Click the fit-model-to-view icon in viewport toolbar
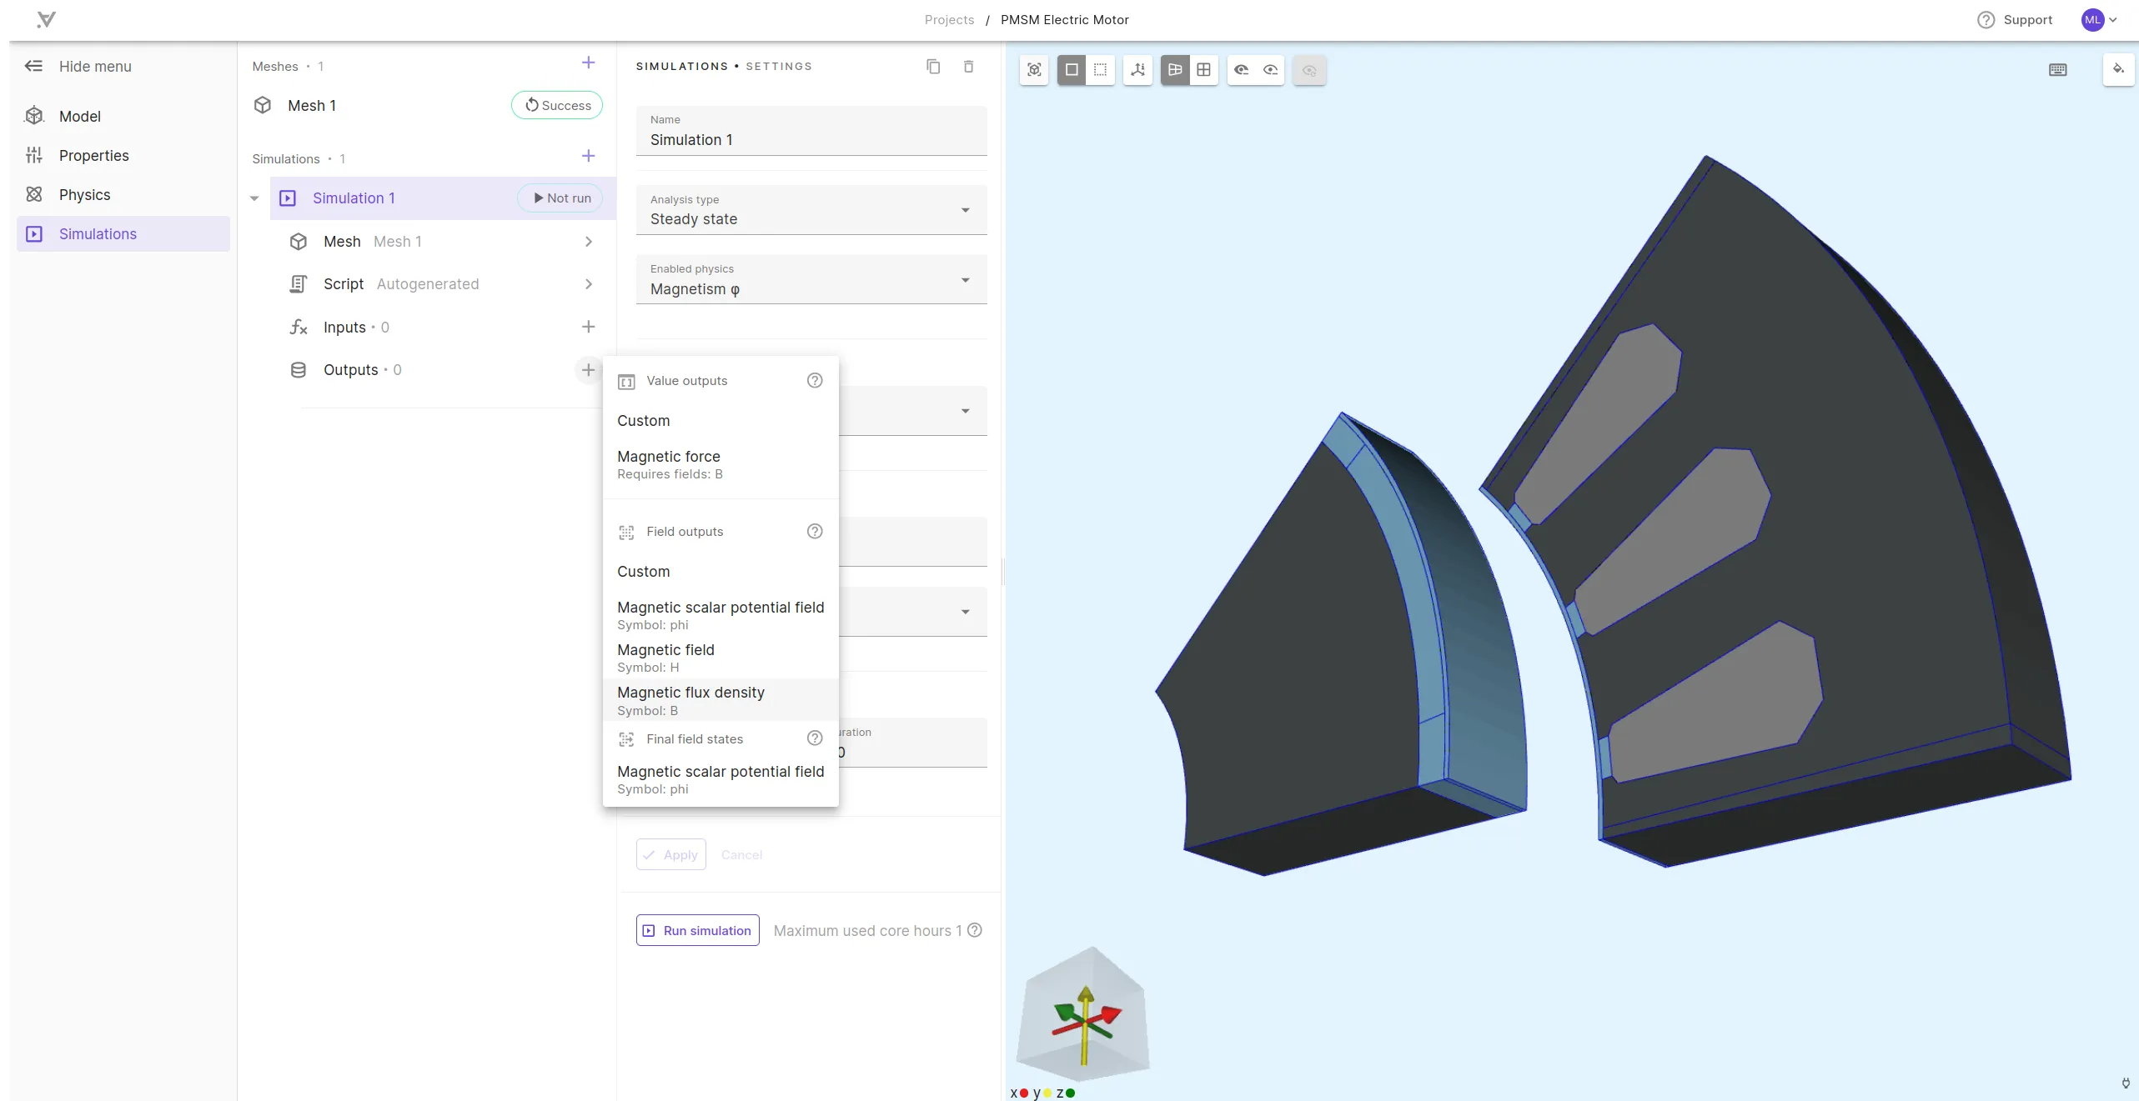Screen dimensions: 2139x1101 point(1034,70)
